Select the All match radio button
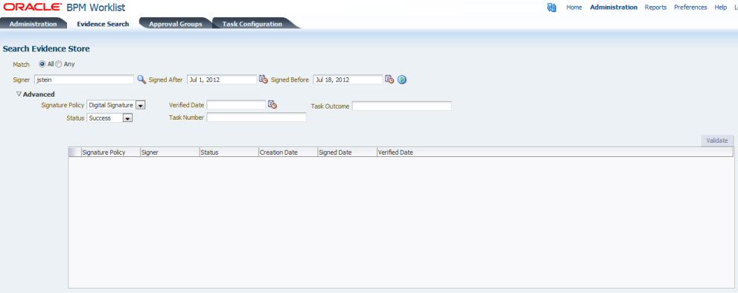Screen dimensions: 738x293 pyautogui.click(x=42, y=64)
